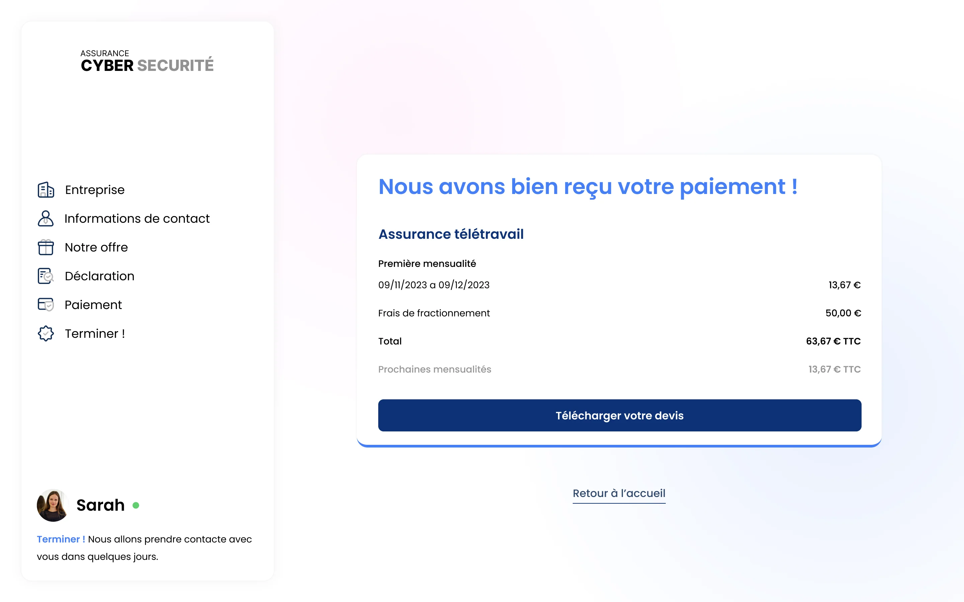
Task: Click the date range 09/11/2023 a 09/12/2023
Action: [x=434, y=285]
